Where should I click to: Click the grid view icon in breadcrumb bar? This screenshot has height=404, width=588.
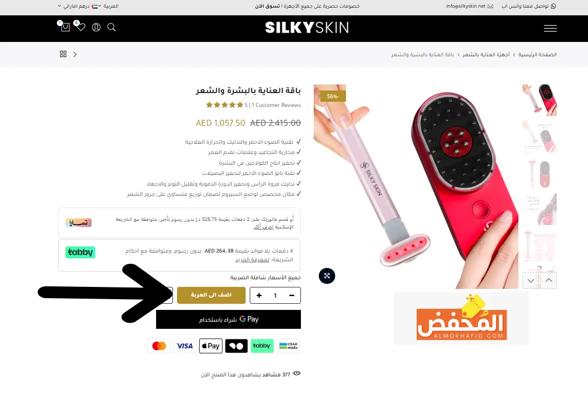(x=63, y=54)
